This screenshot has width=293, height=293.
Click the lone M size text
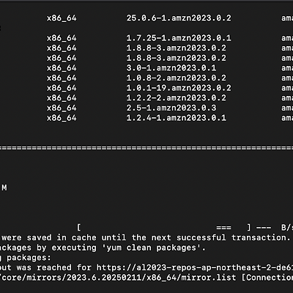[4, 188]
